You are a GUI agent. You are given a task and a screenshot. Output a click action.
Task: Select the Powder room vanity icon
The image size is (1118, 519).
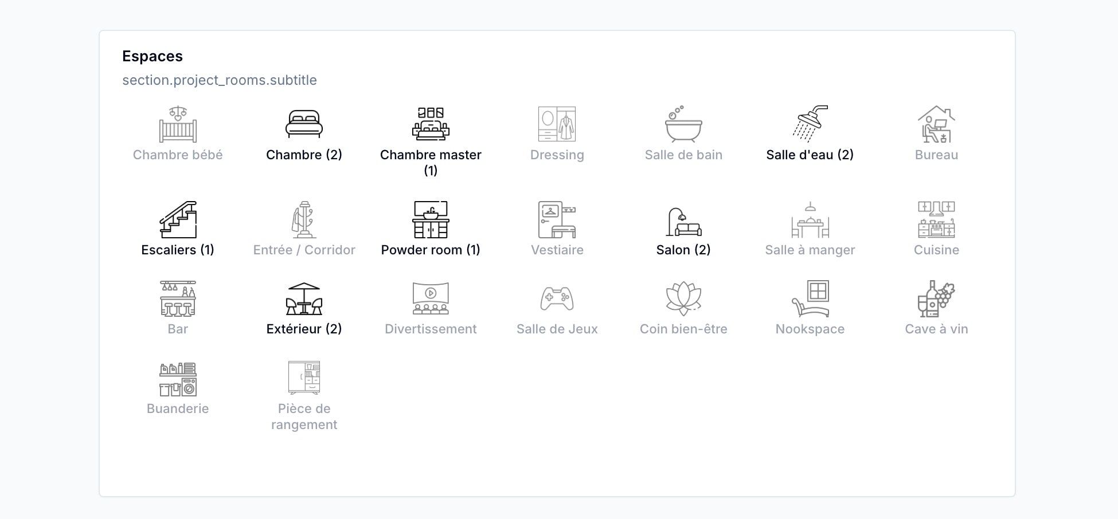pyautogui.click(x=431, y=219)
